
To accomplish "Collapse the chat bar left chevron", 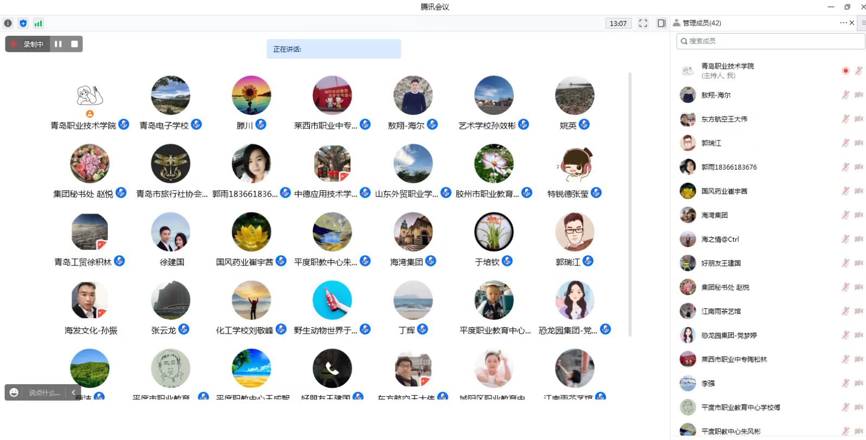I will [73, 392].
